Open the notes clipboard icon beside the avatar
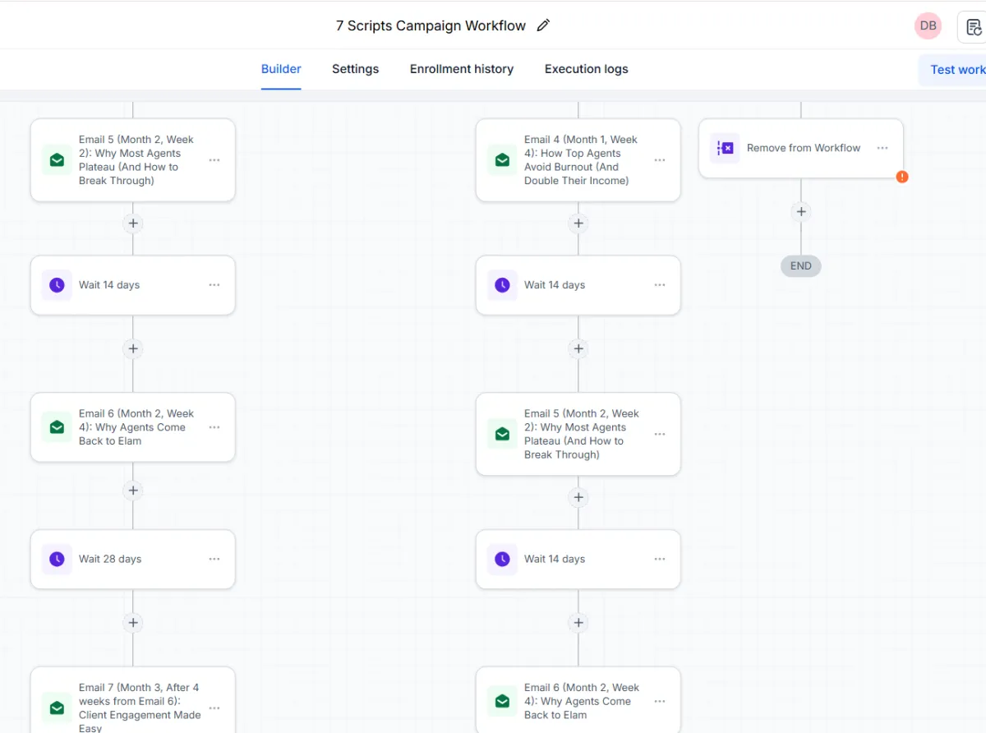Viewport: 986px width, 733px height. point(974,27)
